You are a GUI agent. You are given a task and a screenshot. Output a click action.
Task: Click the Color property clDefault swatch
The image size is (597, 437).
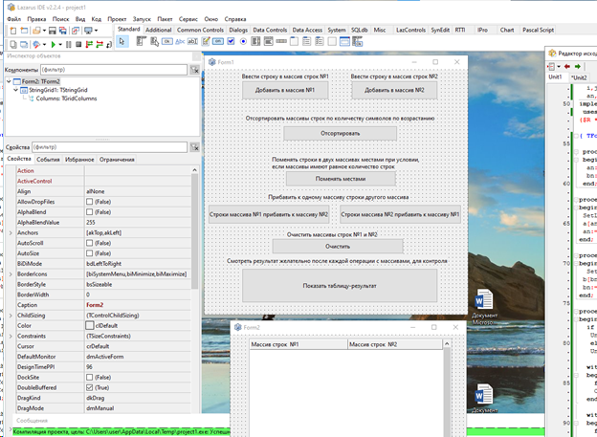[x=89, y=326]
